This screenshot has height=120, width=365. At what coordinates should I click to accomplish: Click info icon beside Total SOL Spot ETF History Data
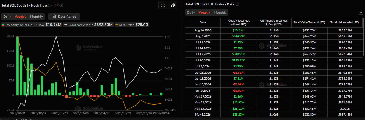(237, 4)
